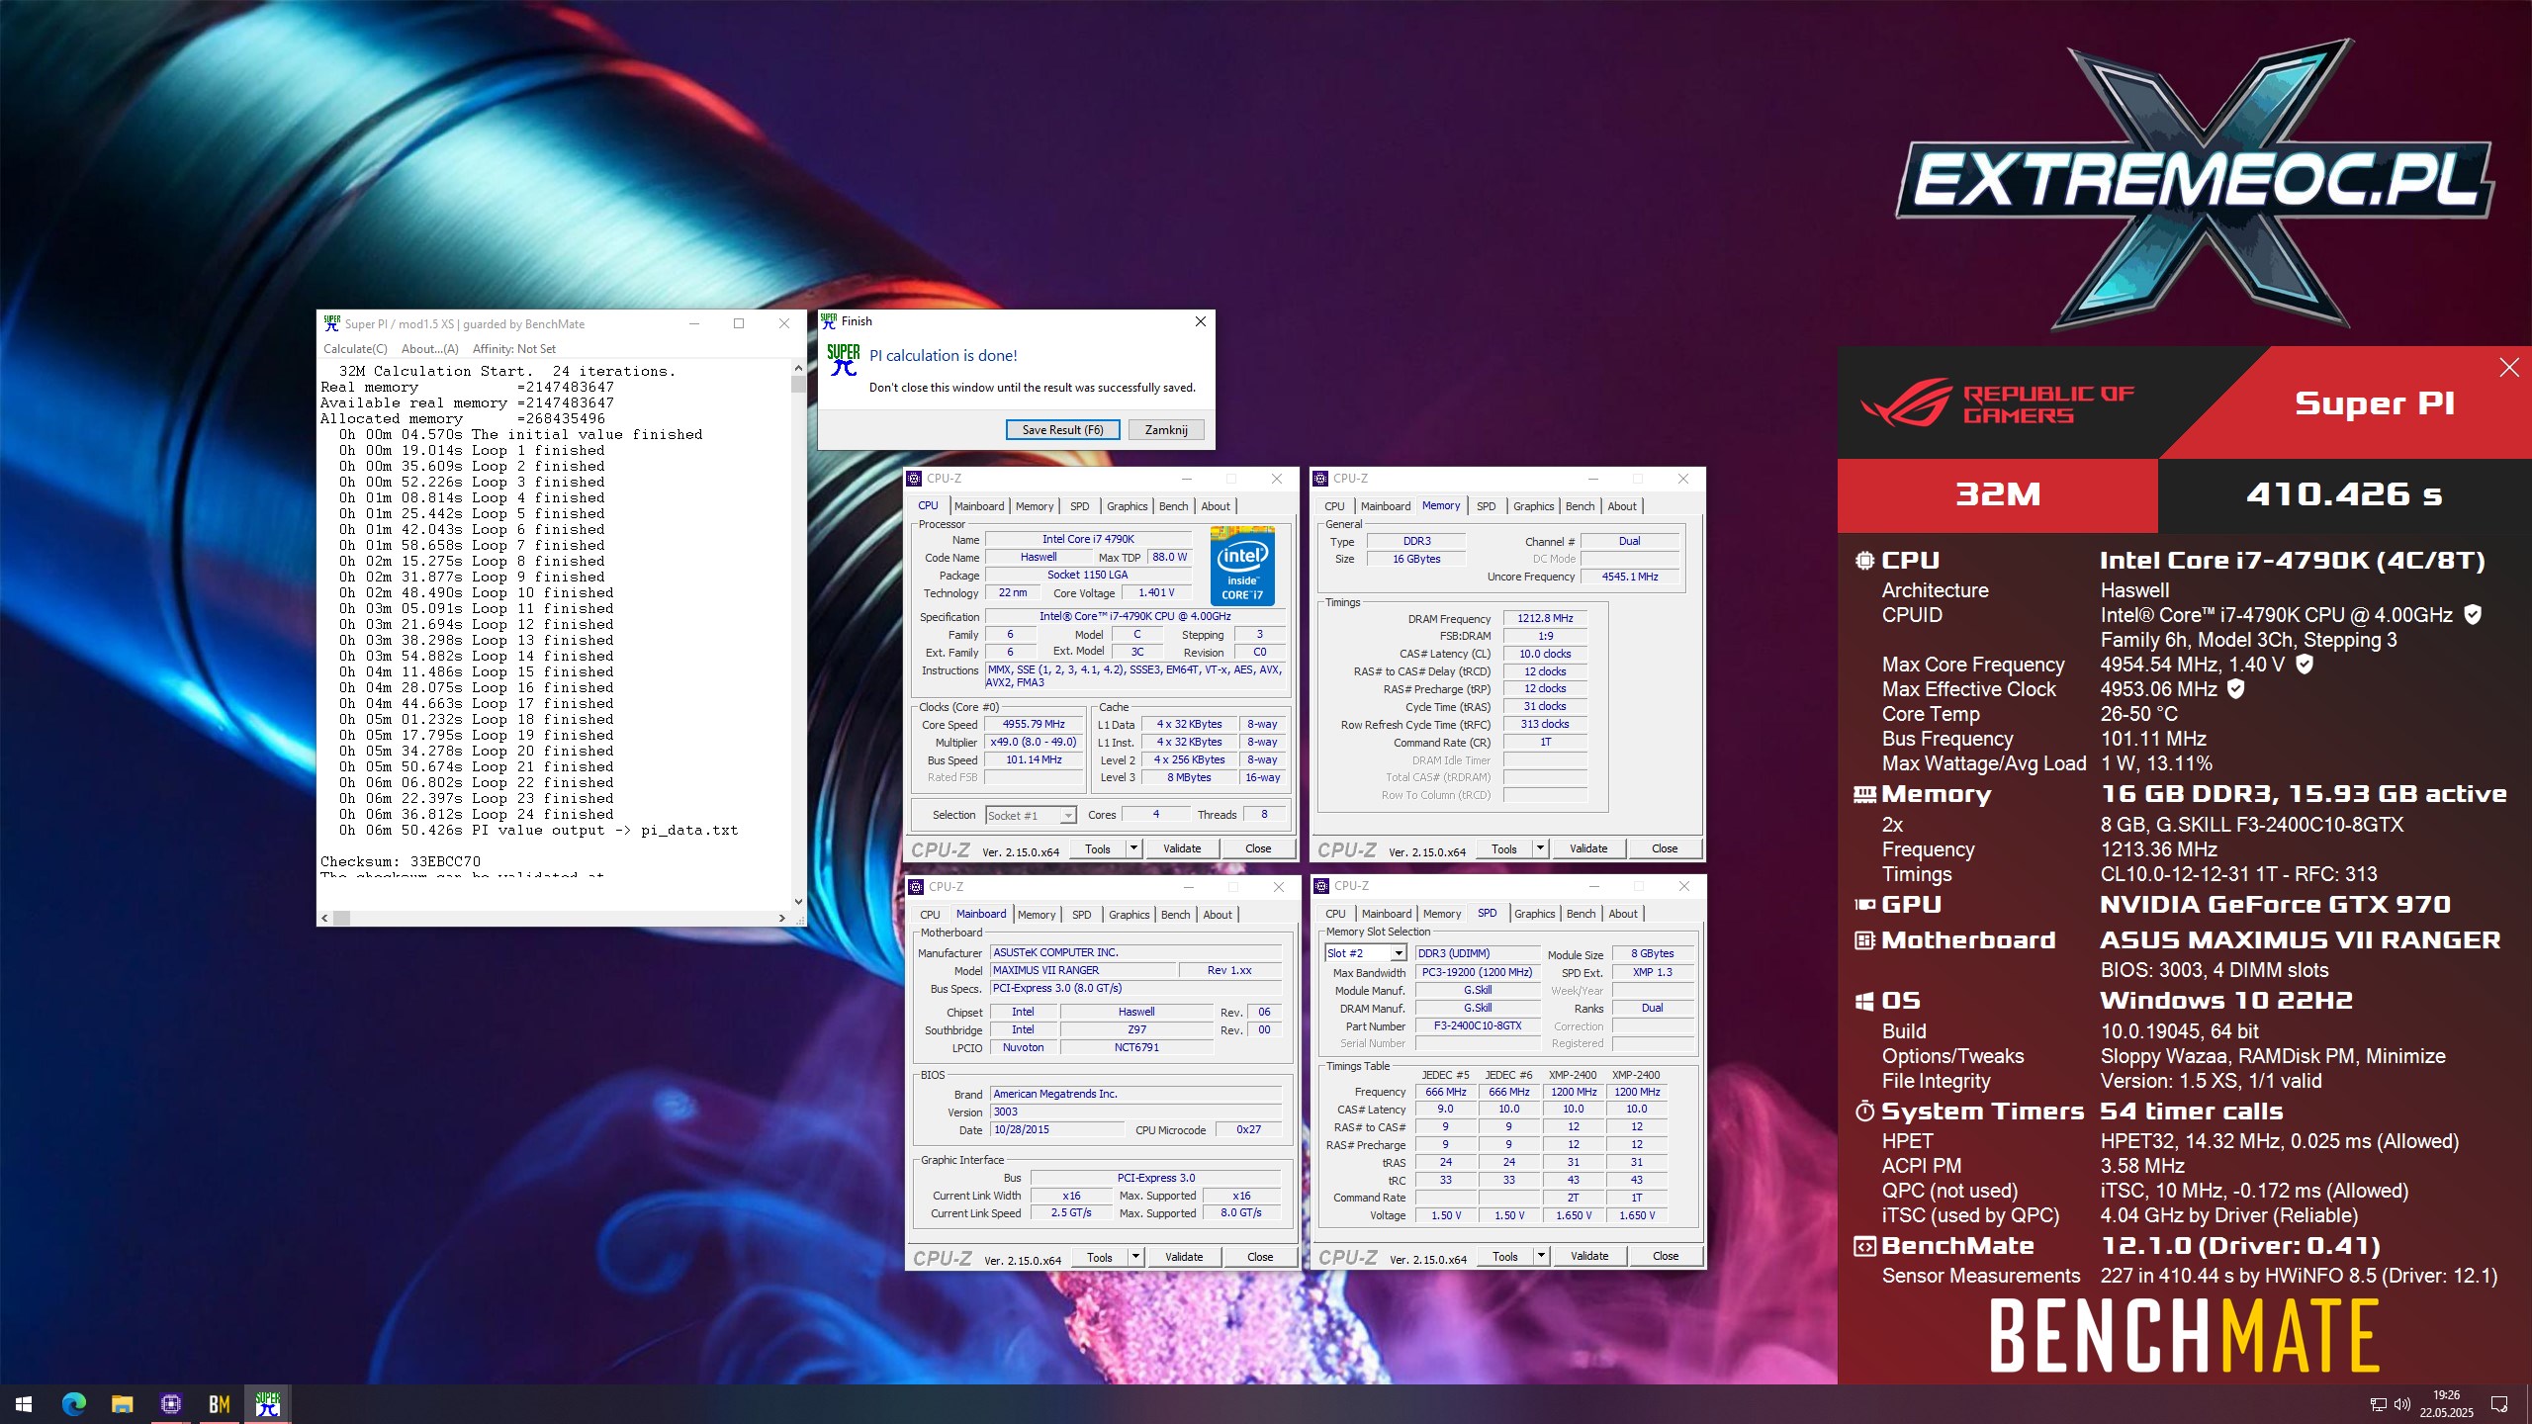Open Calculate(C) menu in Super PI
2532x1424 pixels.
tap(355, 349)
